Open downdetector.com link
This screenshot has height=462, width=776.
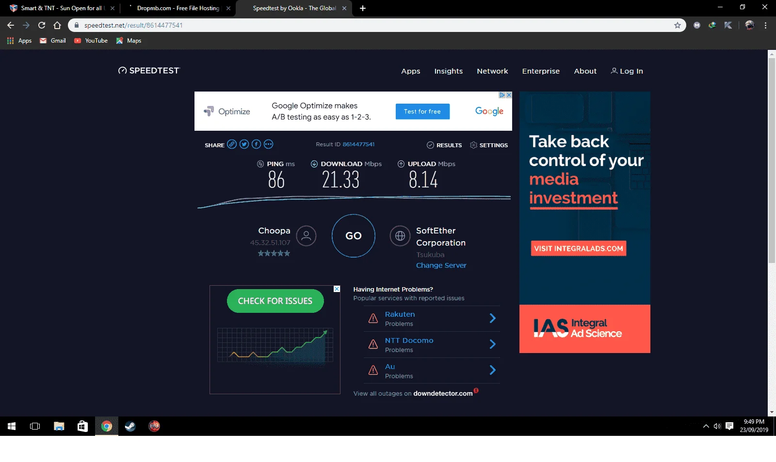click(x=443, y=393)
